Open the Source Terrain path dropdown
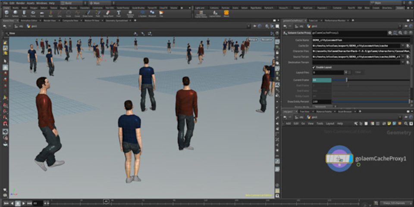Viewport: 414px width, 207px height. [403, 57]
